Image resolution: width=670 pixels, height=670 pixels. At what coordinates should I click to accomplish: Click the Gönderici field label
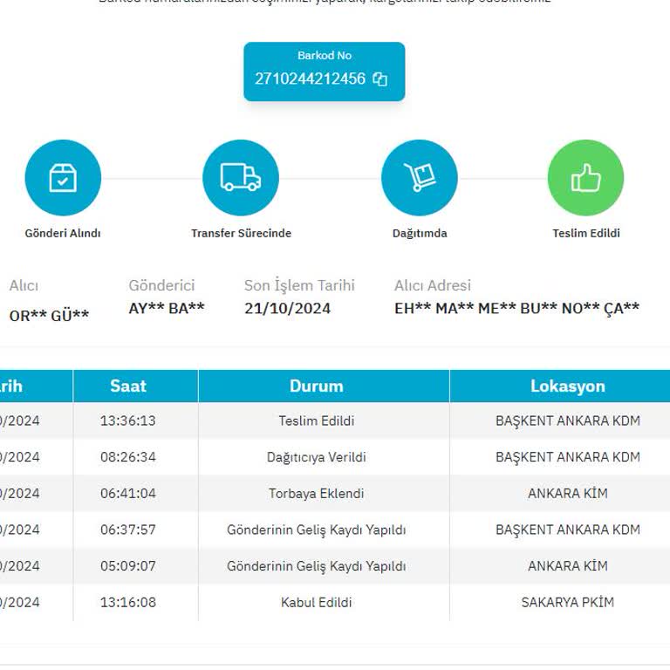[x=161, y=285]
